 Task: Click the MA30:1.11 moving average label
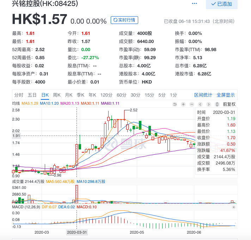tap(90, 103)
